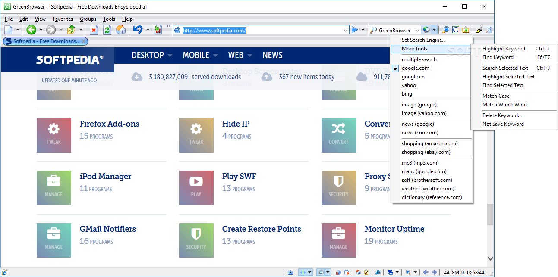Click inside the address bar URL field
Image resolution: width=558 pixels, height=277 pixels.
point(261,30)
